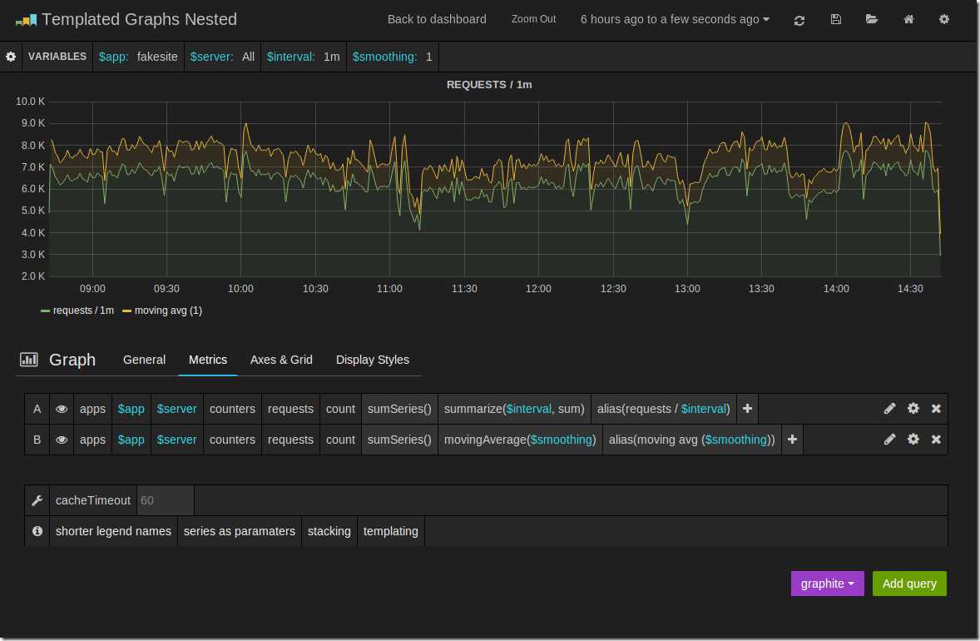Switch to the Display Styles tab
The width and height of the screenshot is (980, 641).
[373, 360]
